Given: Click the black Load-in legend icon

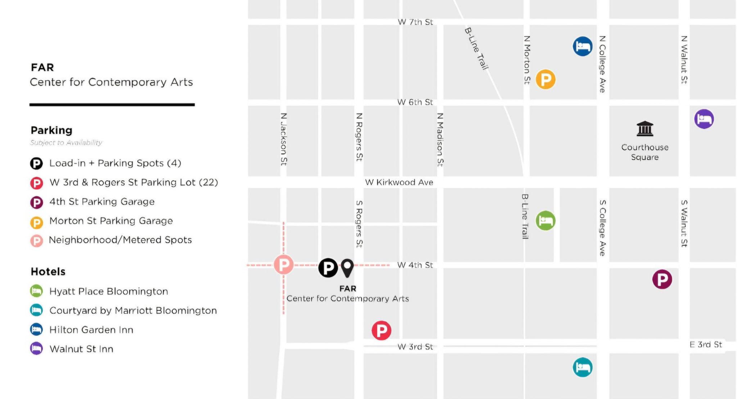Looking at the screenshot, I should [36, 164].
